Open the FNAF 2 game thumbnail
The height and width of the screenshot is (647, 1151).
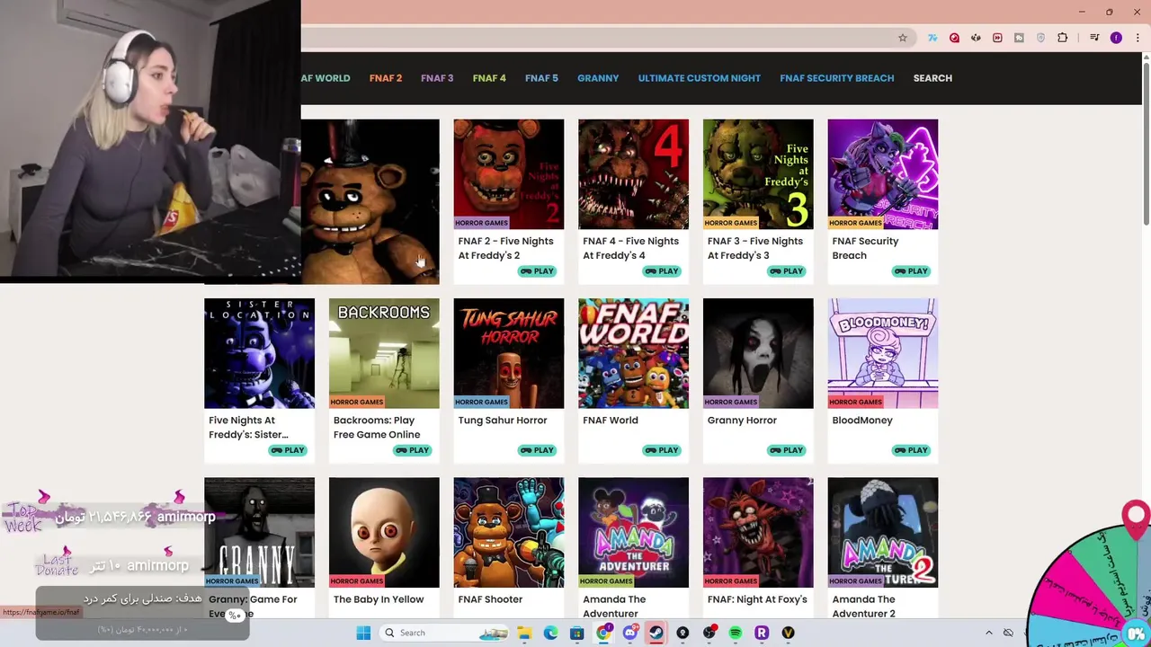[509, 174]
